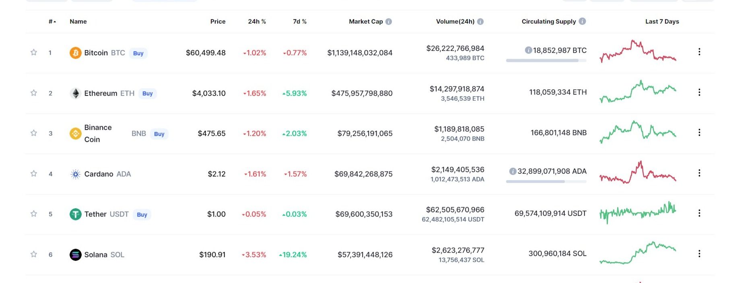
Task: Click the Solana logo icon
Action: [75, 254]
